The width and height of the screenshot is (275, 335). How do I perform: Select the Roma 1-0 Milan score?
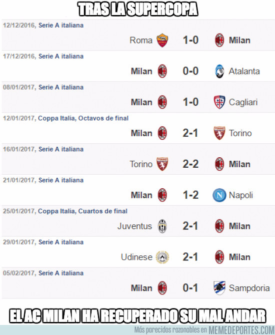[x=190, y=40]
